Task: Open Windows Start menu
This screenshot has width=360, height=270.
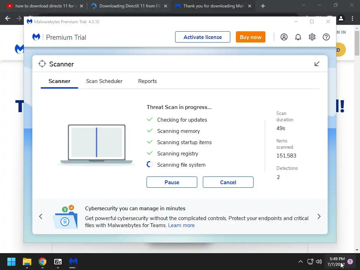Action: point(11,262)
